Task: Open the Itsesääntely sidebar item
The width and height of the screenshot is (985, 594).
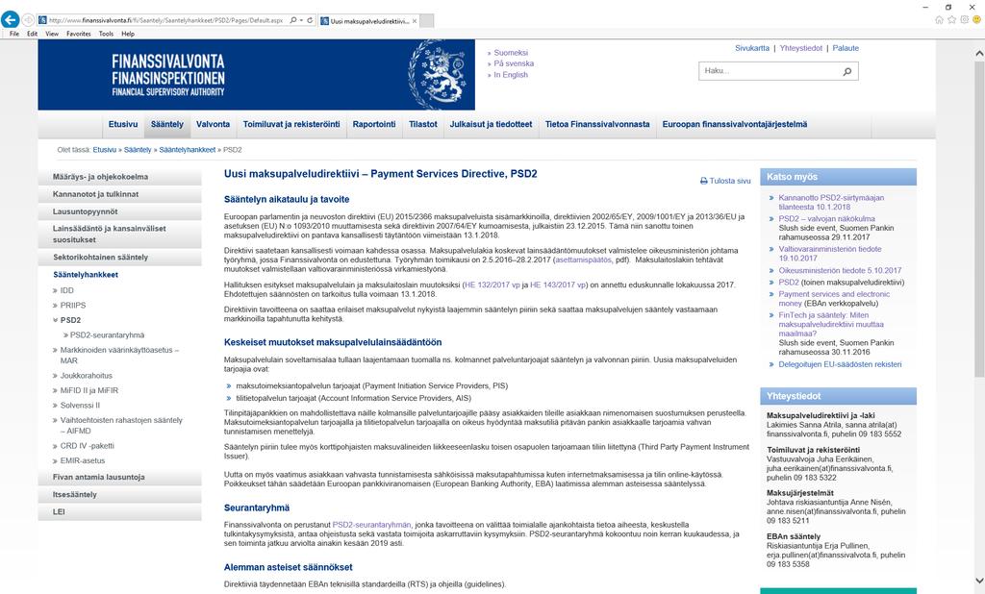Action: [x=119, y=495]
